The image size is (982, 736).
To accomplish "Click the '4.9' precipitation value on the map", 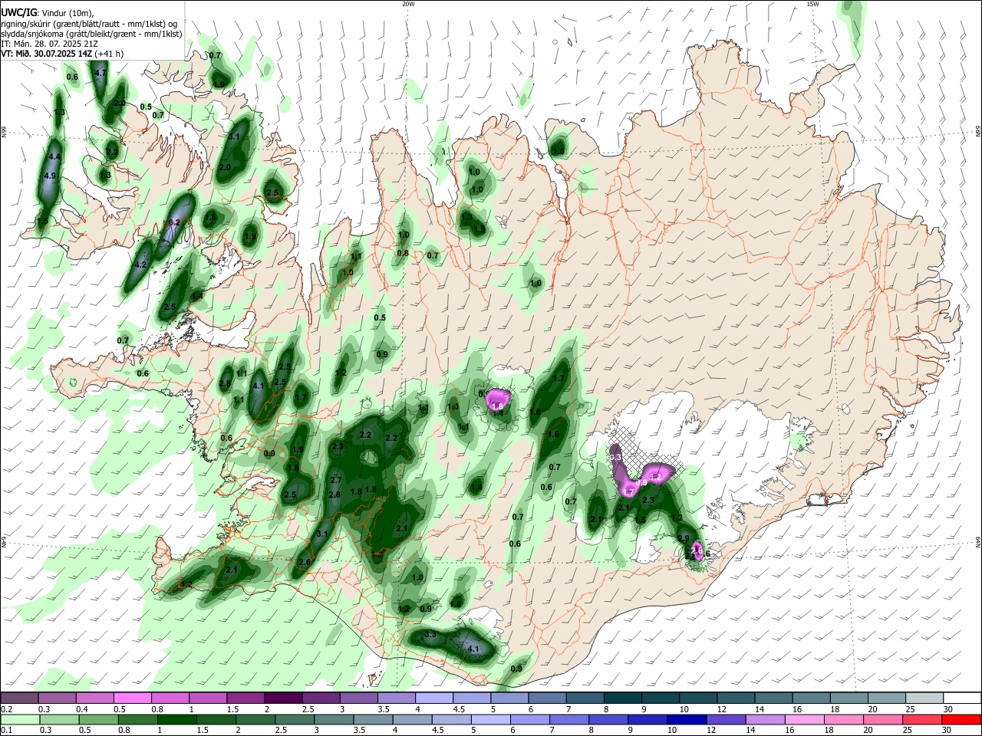I will coord(50,176).
